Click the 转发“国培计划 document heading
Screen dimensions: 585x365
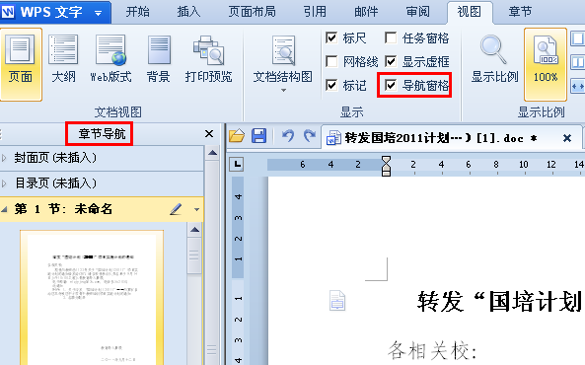point(500,302)
